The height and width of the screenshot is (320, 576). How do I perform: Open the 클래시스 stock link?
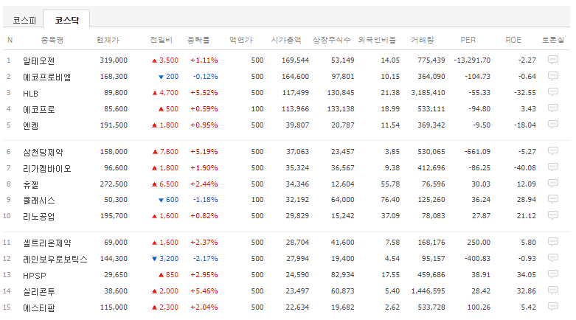(x=38, y=200)
